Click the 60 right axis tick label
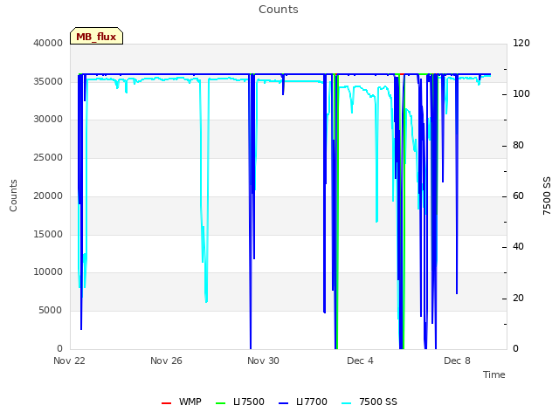Screen dimensions: 559x419 click(518, 196)
